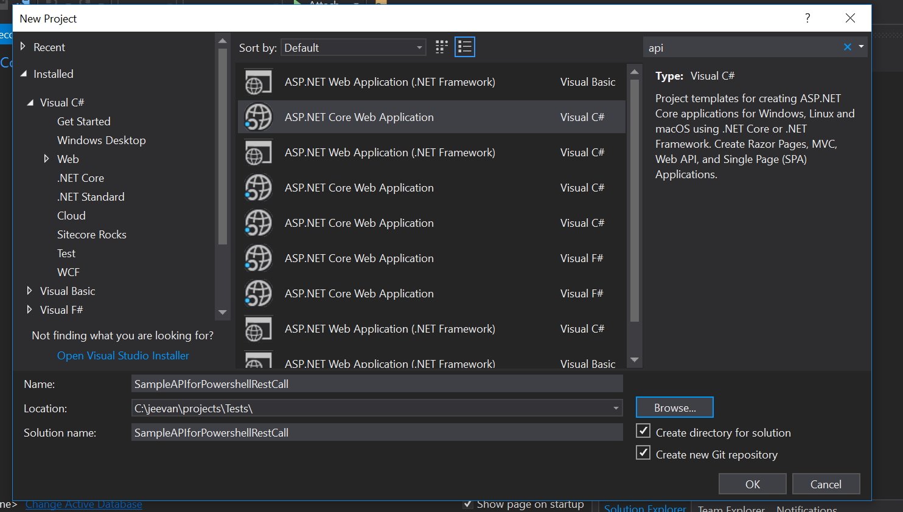Viewport: 903px width, 512px height.
Task: Toggle Show page on startup checkbox
Action: pyautogui.click(x=467, y=504)
